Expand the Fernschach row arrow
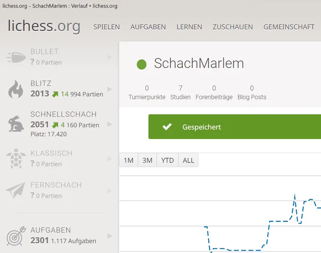 (x=110, y=191)
